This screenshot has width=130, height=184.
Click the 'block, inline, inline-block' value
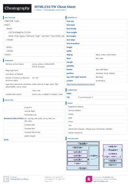point(106,55)
